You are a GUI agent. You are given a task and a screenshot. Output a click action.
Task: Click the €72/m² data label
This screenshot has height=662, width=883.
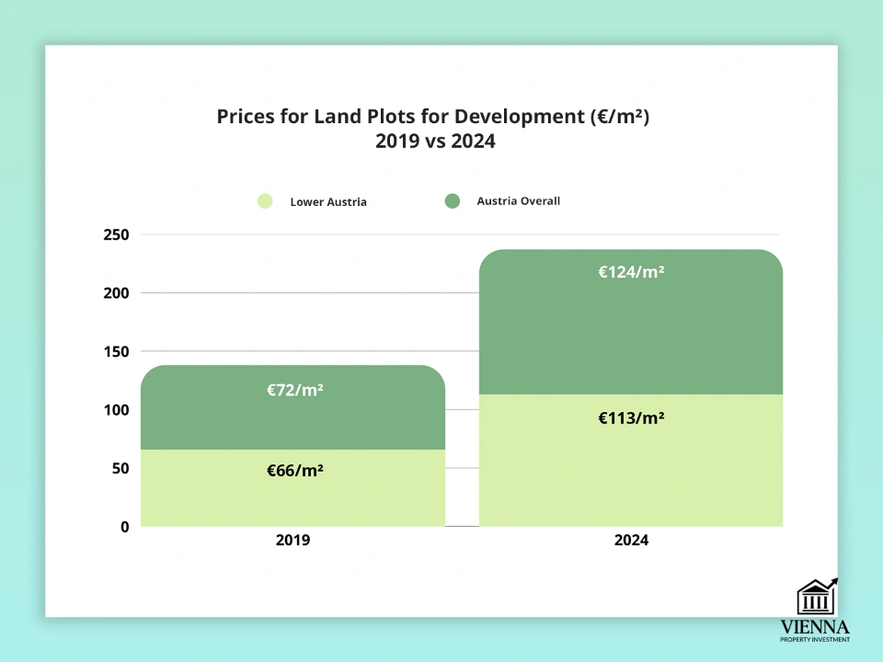click(x=295, y=390)
